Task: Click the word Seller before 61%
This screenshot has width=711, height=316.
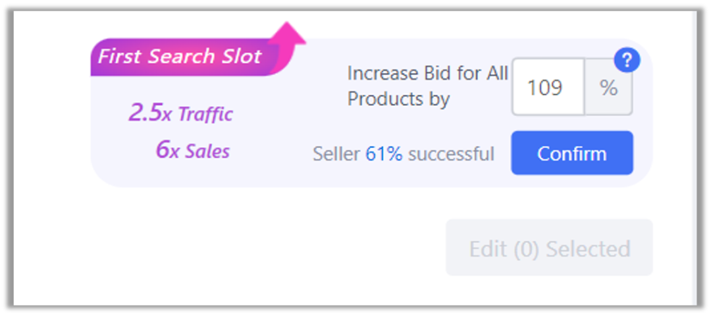Action: pos(336,154)
